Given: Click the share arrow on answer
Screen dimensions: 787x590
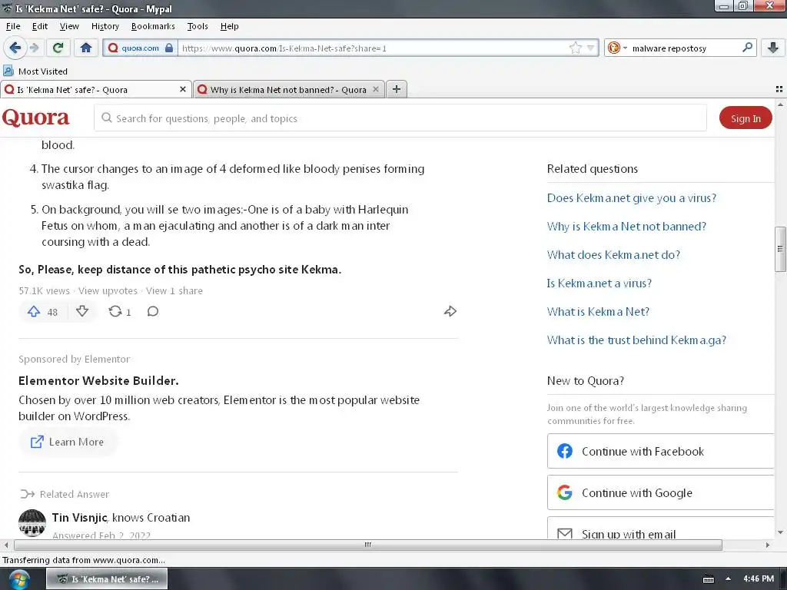Looking at the screenshot, I should (450, 312).
